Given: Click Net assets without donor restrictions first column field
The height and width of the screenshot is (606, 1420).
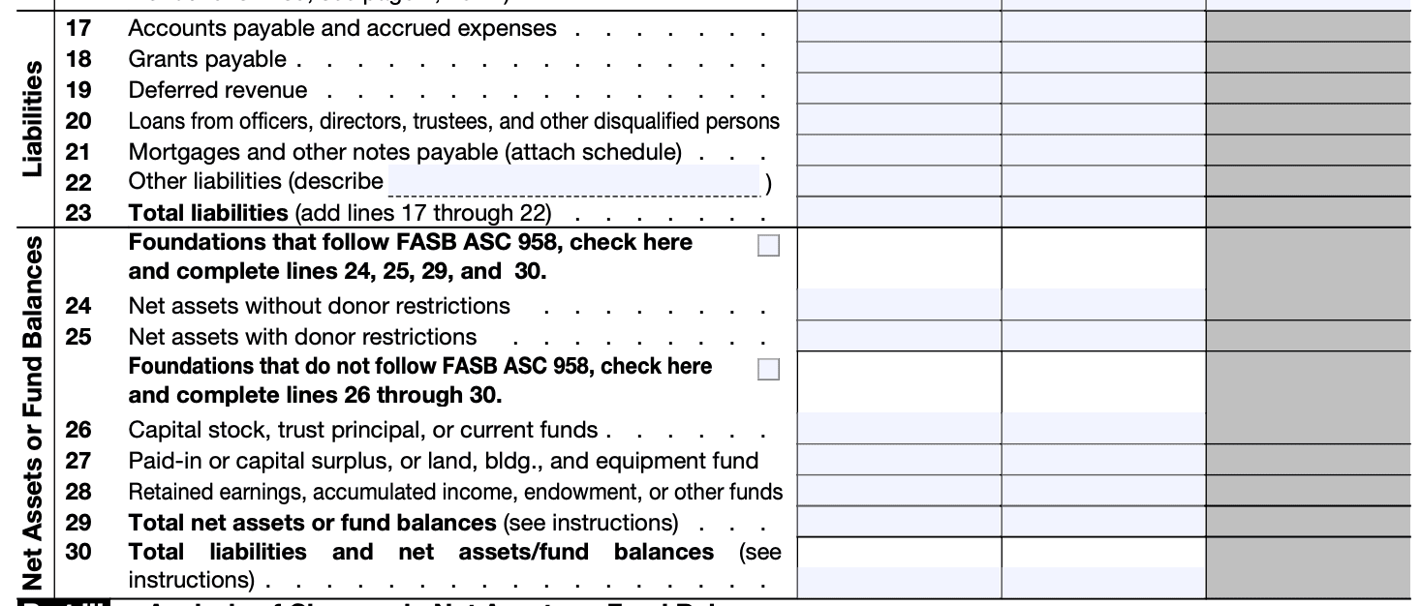Looking at the screenshot, I should tap(899, 305).
